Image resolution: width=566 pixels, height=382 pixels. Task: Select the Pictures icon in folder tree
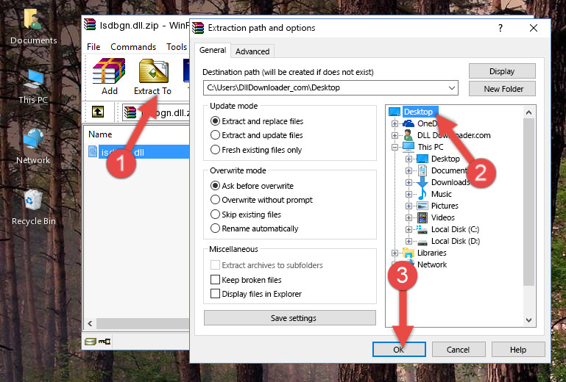tap(422, 206)
